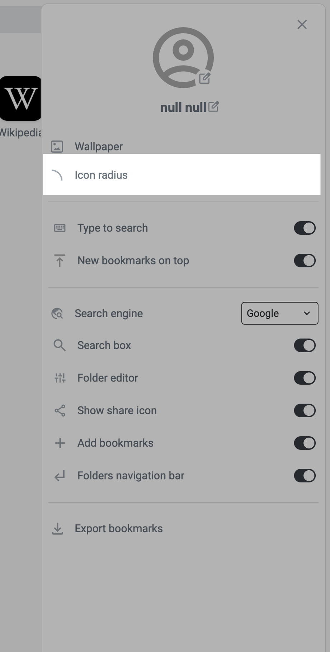Click the Wallpaper image icon
Image resolution: width=330 pixels, height=652 pixels.
[x=57, y=147]
